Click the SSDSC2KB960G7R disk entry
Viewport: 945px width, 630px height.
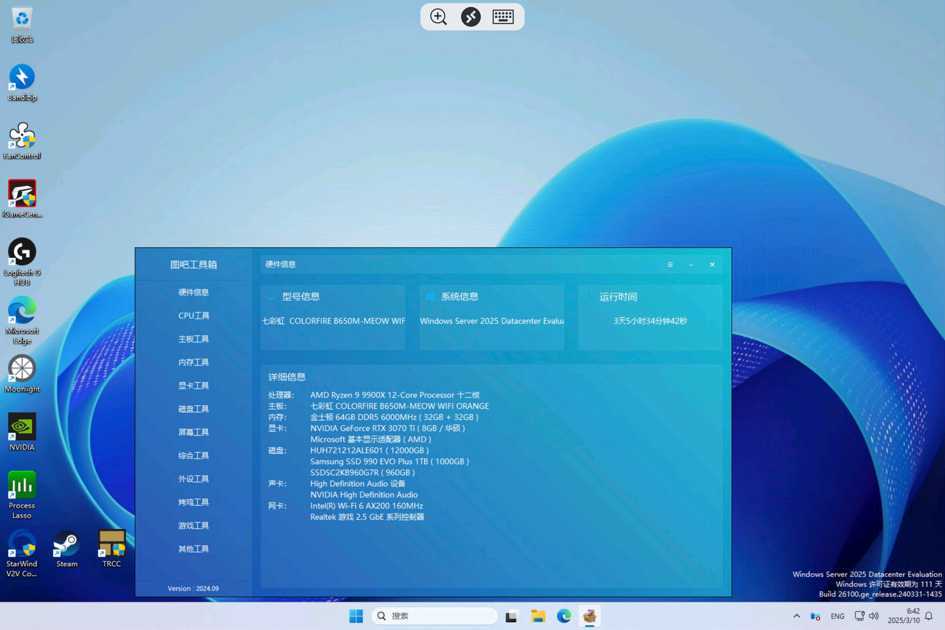pyautogui.click(x=363, y=473)
